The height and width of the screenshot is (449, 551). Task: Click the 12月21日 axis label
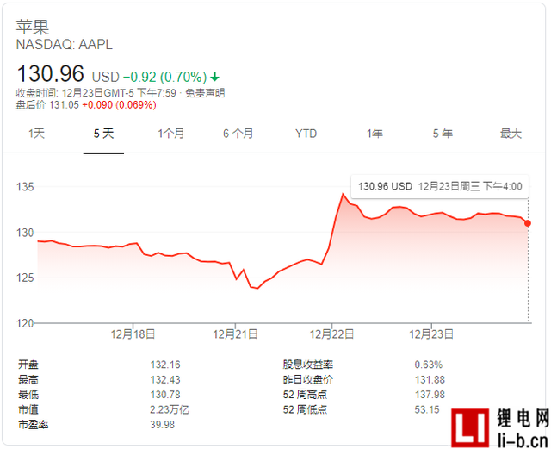point(235,334)
